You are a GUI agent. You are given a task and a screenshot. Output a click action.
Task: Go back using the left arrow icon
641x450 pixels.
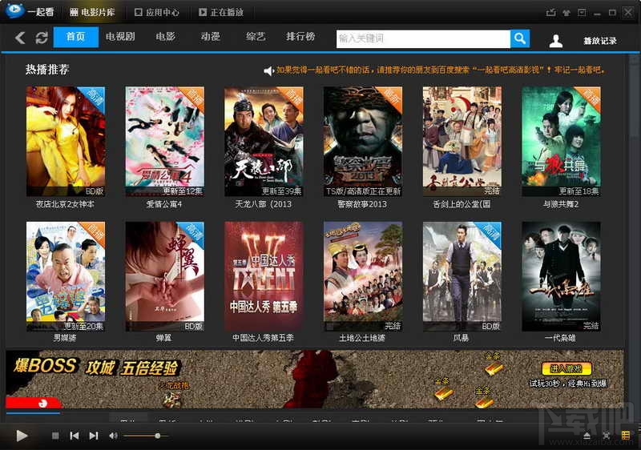[20, 38]
